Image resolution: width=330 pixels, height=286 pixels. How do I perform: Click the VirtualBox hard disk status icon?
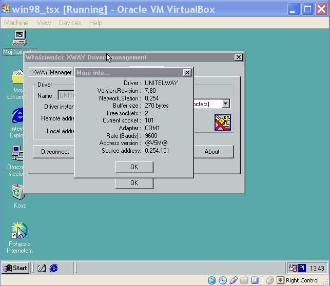pos(212,280)
